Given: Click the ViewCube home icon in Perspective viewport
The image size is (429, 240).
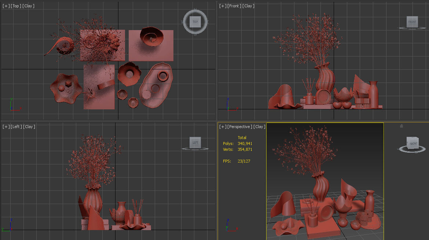Looking at the screenshot, I should pyautogui.click(x=401, y=126).
